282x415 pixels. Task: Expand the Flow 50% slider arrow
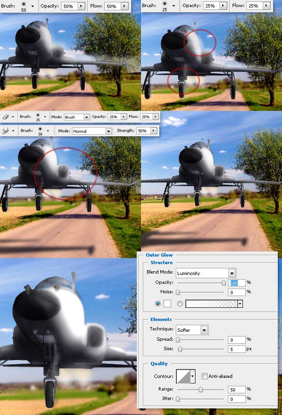click(x=125, y=6)
